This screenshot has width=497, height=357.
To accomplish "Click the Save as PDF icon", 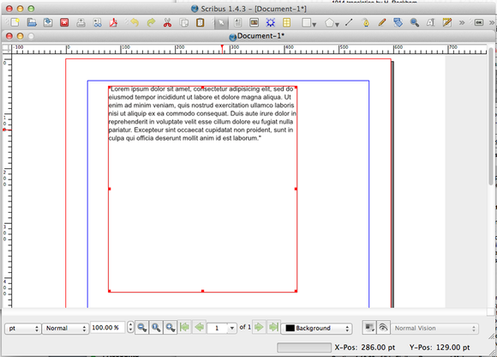I will (x=113, y=22).
